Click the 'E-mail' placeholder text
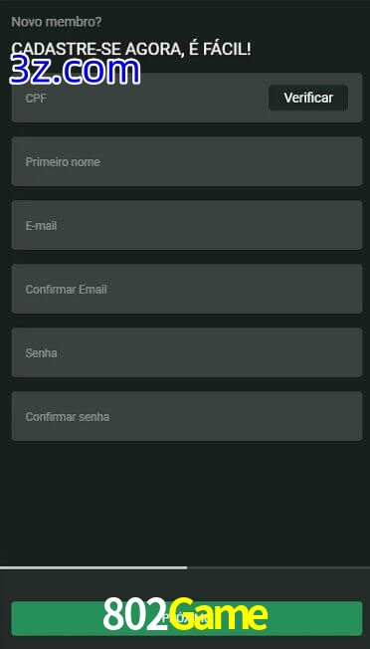 coord(41,226)
